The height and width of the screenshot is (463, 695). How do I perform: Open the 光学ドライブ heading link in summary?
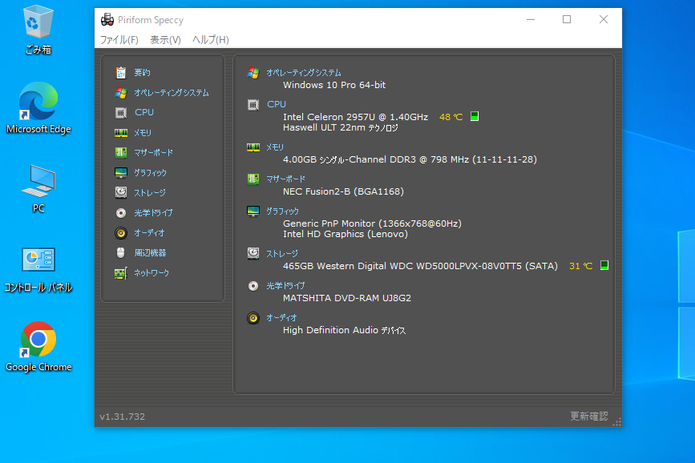coord(285,286)
